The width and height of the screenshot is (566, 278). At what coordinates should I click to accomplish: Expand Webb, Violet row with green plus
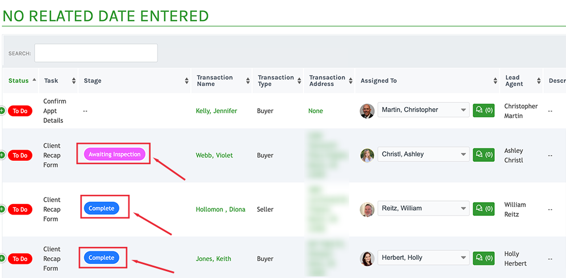[x=2, y=155]
